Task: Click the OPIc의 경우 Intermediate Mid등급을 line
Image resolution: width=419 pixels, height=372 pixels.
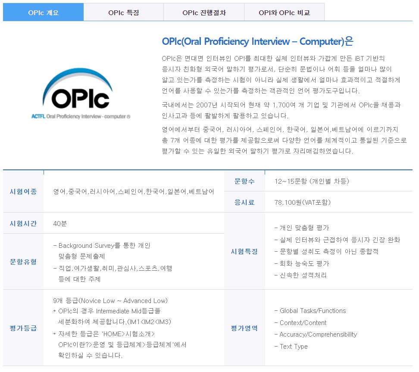Action: [x=107, y=311]
